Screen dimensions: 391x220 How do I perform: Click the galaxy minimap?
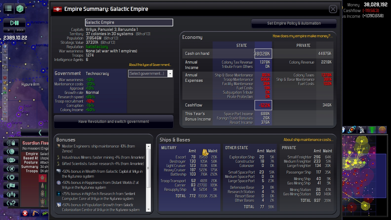[x=365, y=175]
